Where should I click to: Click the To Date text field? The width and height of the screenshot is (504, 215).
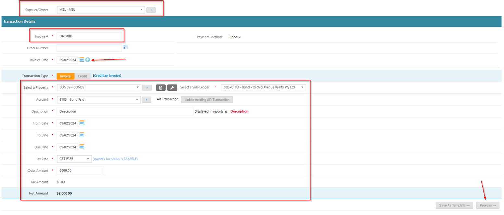(x=68, y=135)
